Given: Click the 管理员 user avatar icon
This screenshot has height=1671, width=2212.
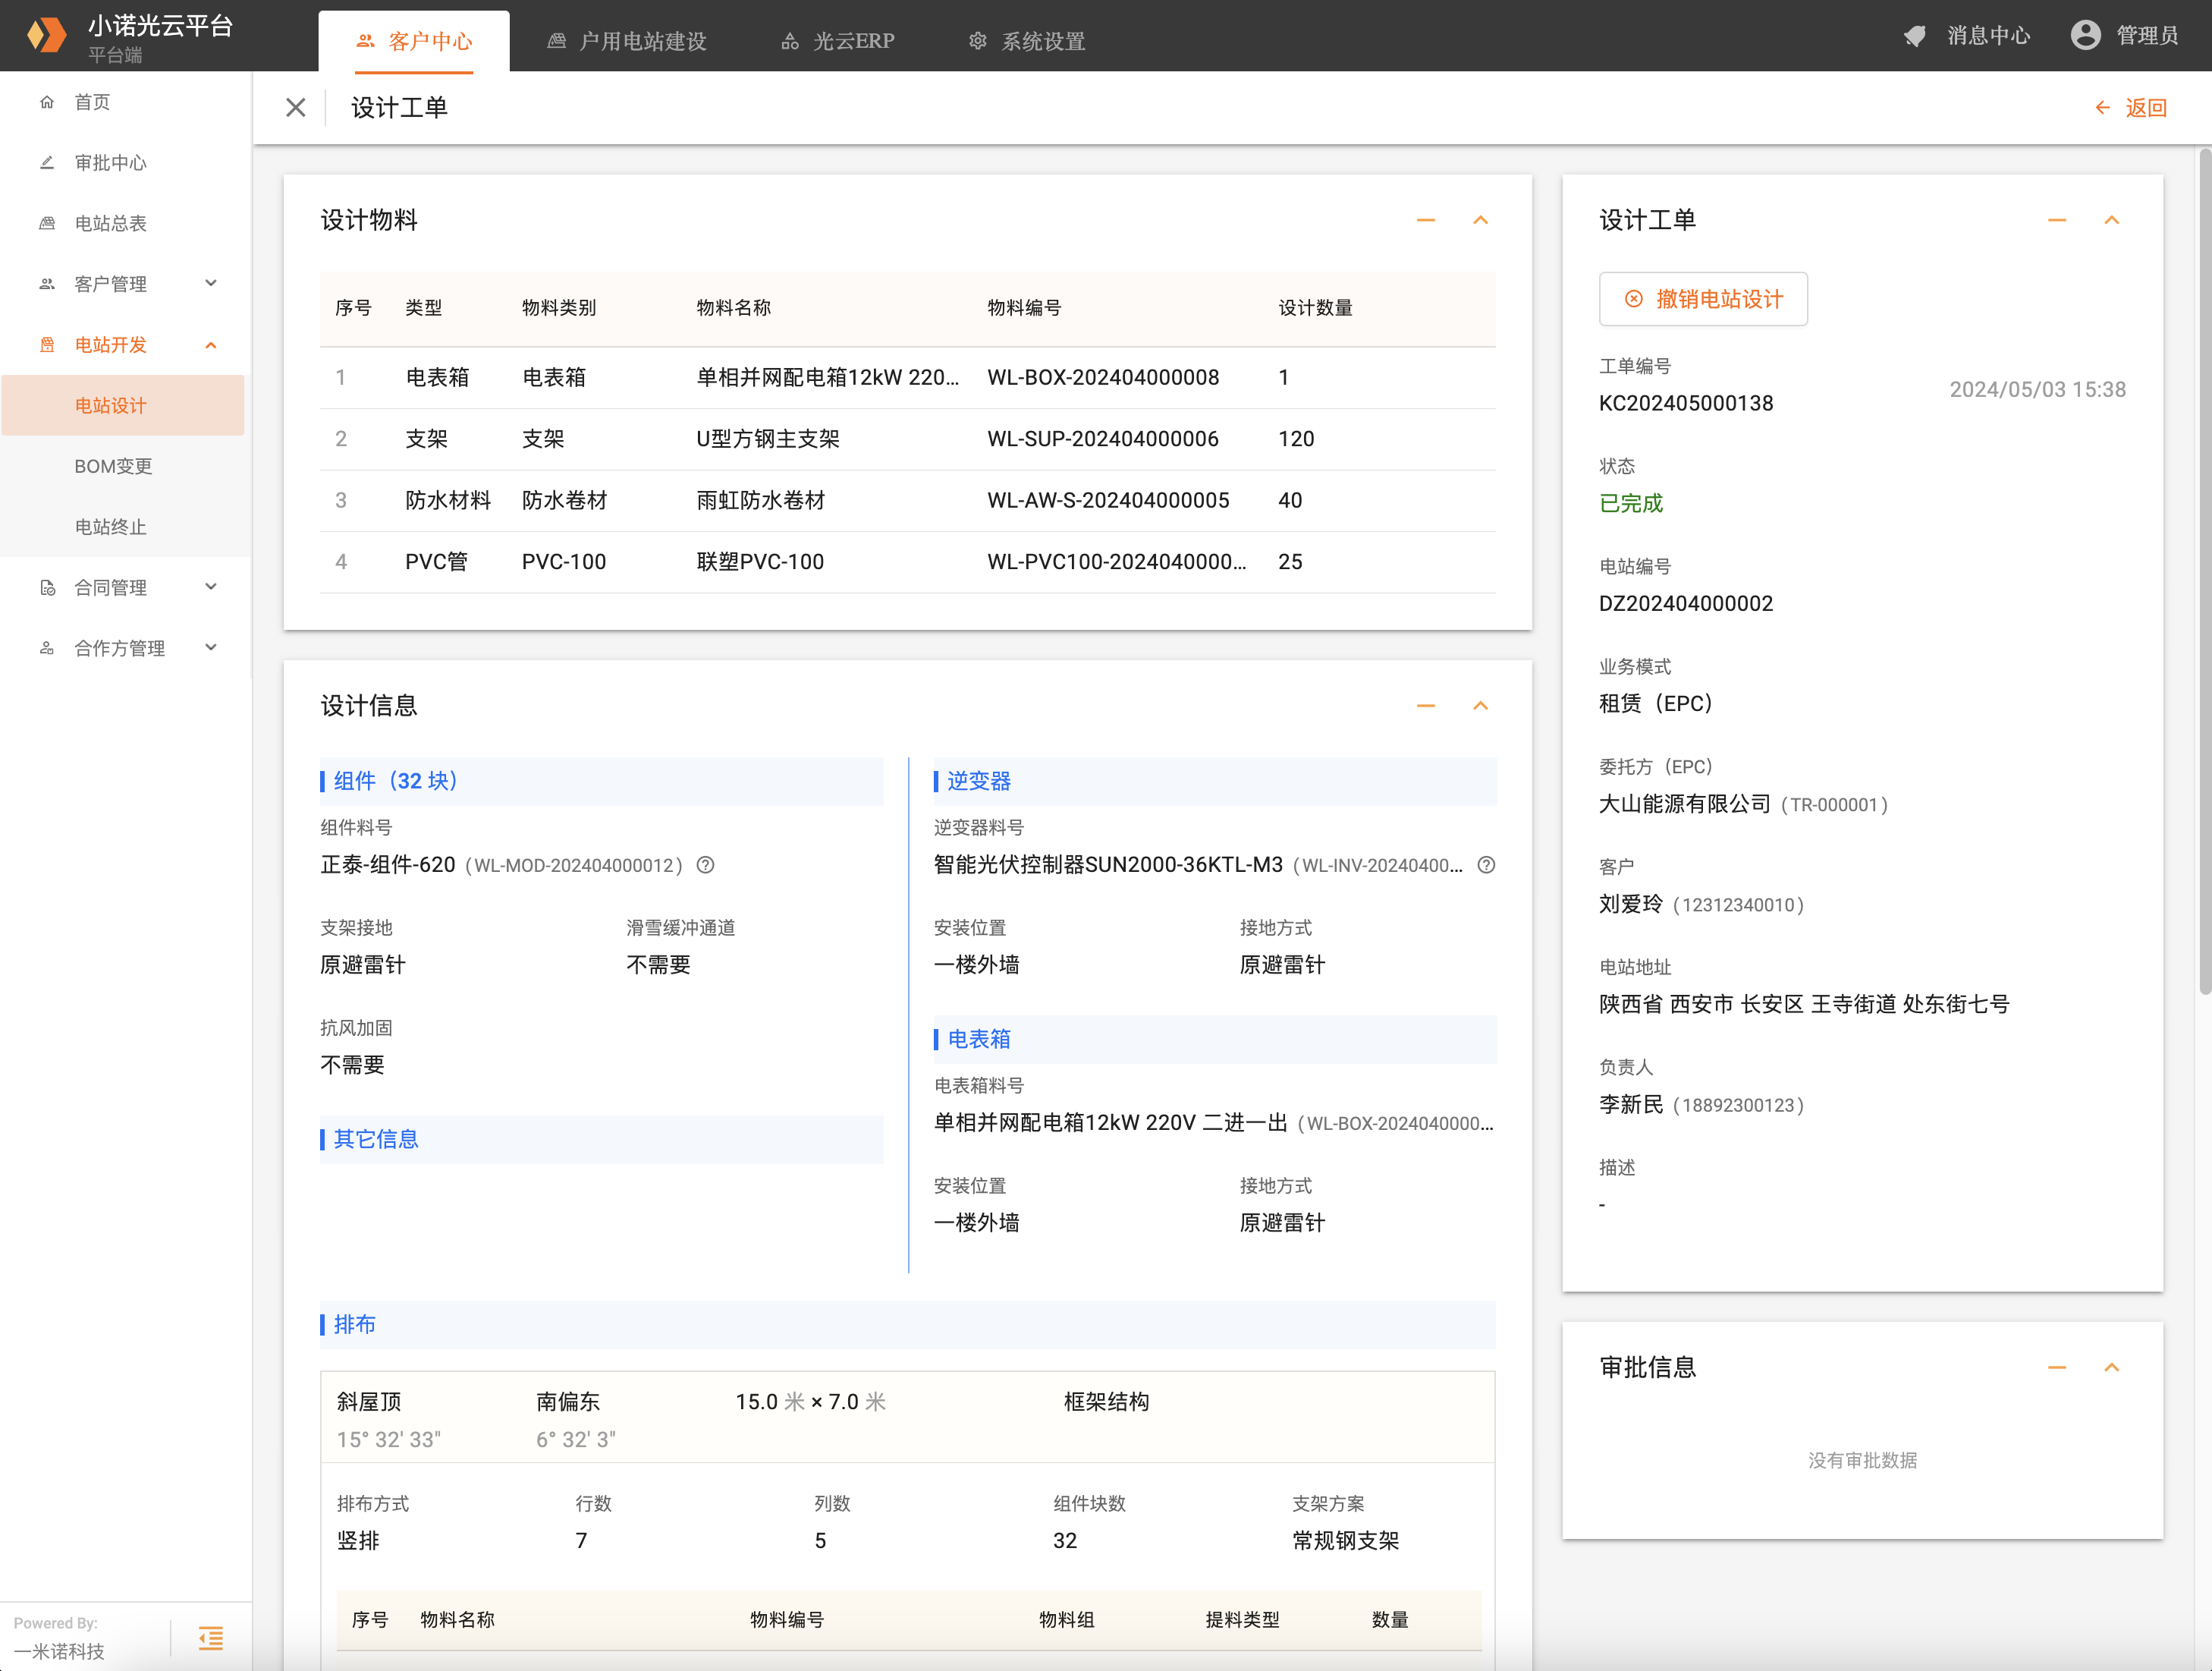Looking at the screenshot, I should point(2085,36).
